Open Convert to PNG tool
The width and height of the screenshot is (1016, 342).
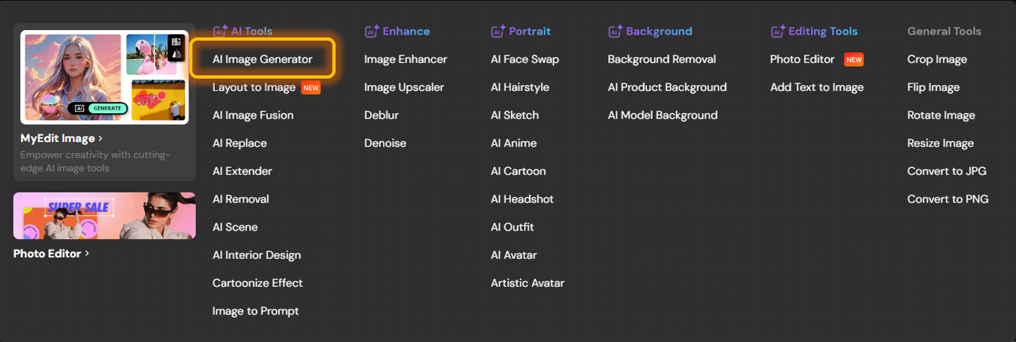tap(947, 199)
